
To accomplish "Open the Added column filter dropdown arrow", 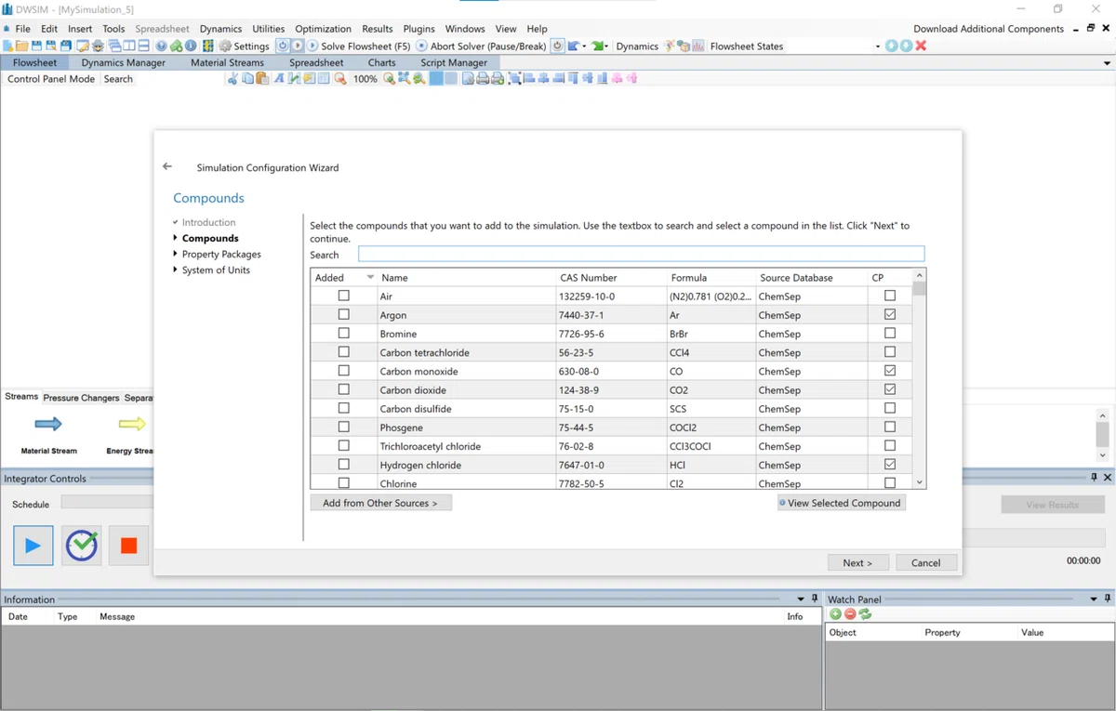I will (x=370, y=277).
